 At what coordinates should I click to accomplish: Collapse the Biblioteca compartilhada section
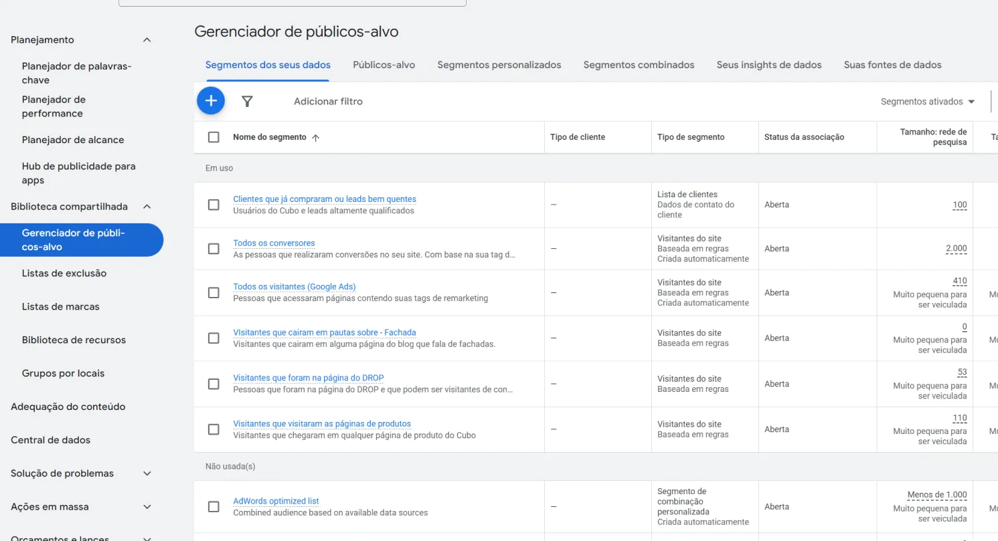coord(147,207)
